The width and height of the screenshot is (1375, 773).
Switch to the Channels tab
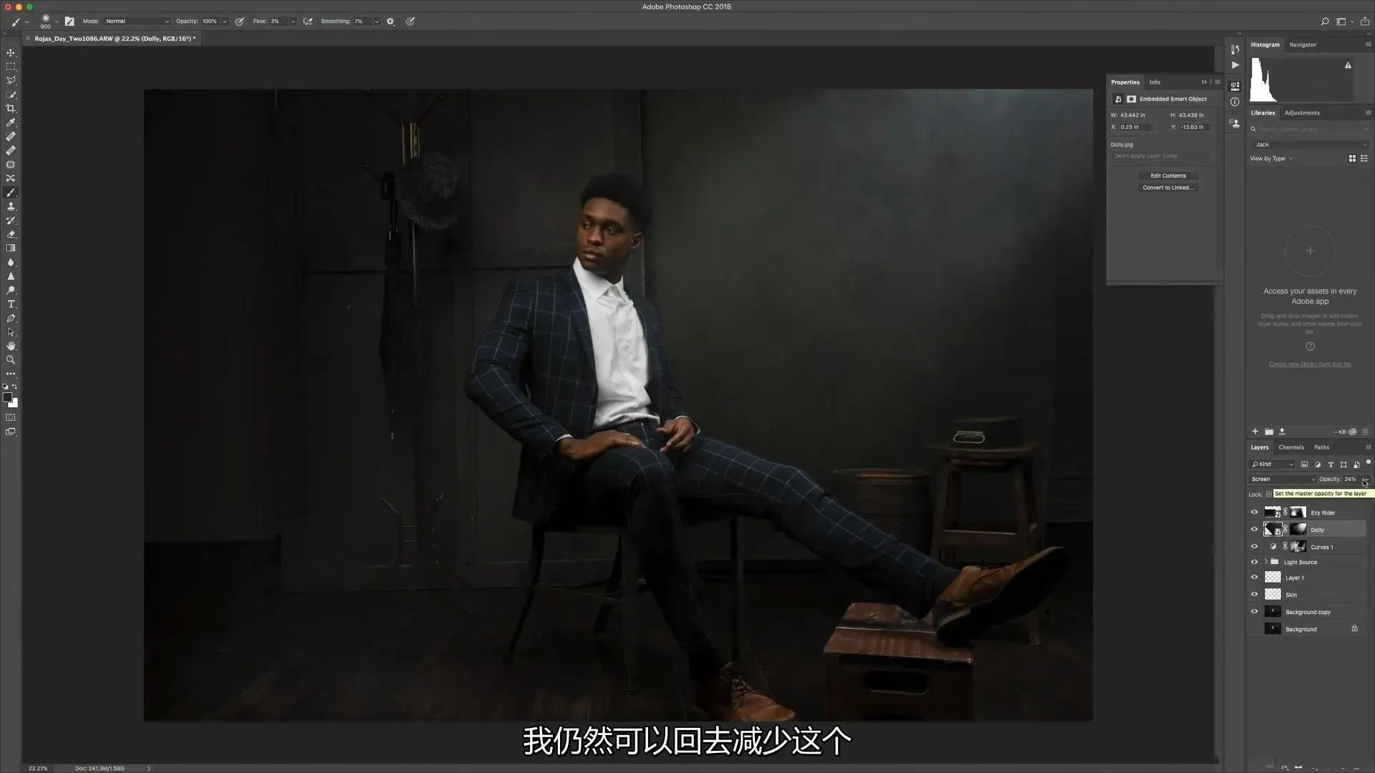coord(1291,447)
